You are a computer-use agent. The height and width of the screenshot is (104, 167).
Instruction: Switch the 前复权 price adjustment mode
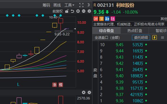[58, 11]
